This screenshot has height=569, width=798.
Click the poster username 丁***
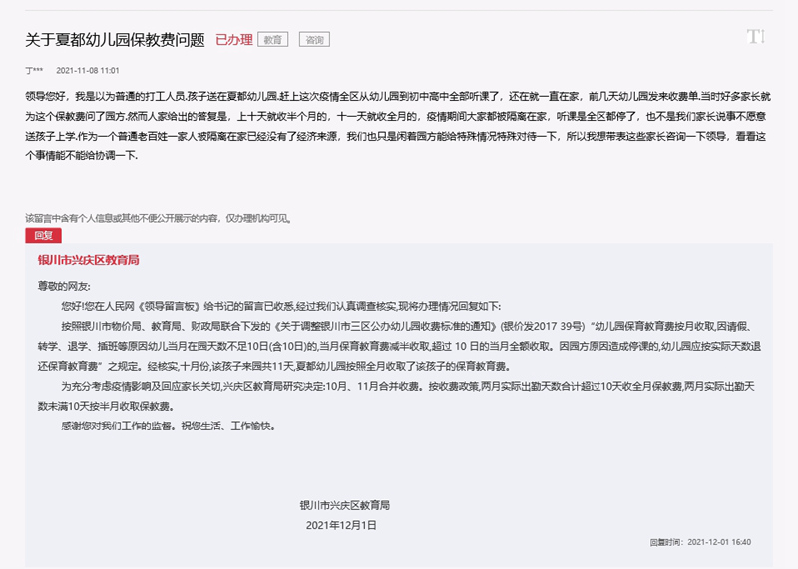34,71
